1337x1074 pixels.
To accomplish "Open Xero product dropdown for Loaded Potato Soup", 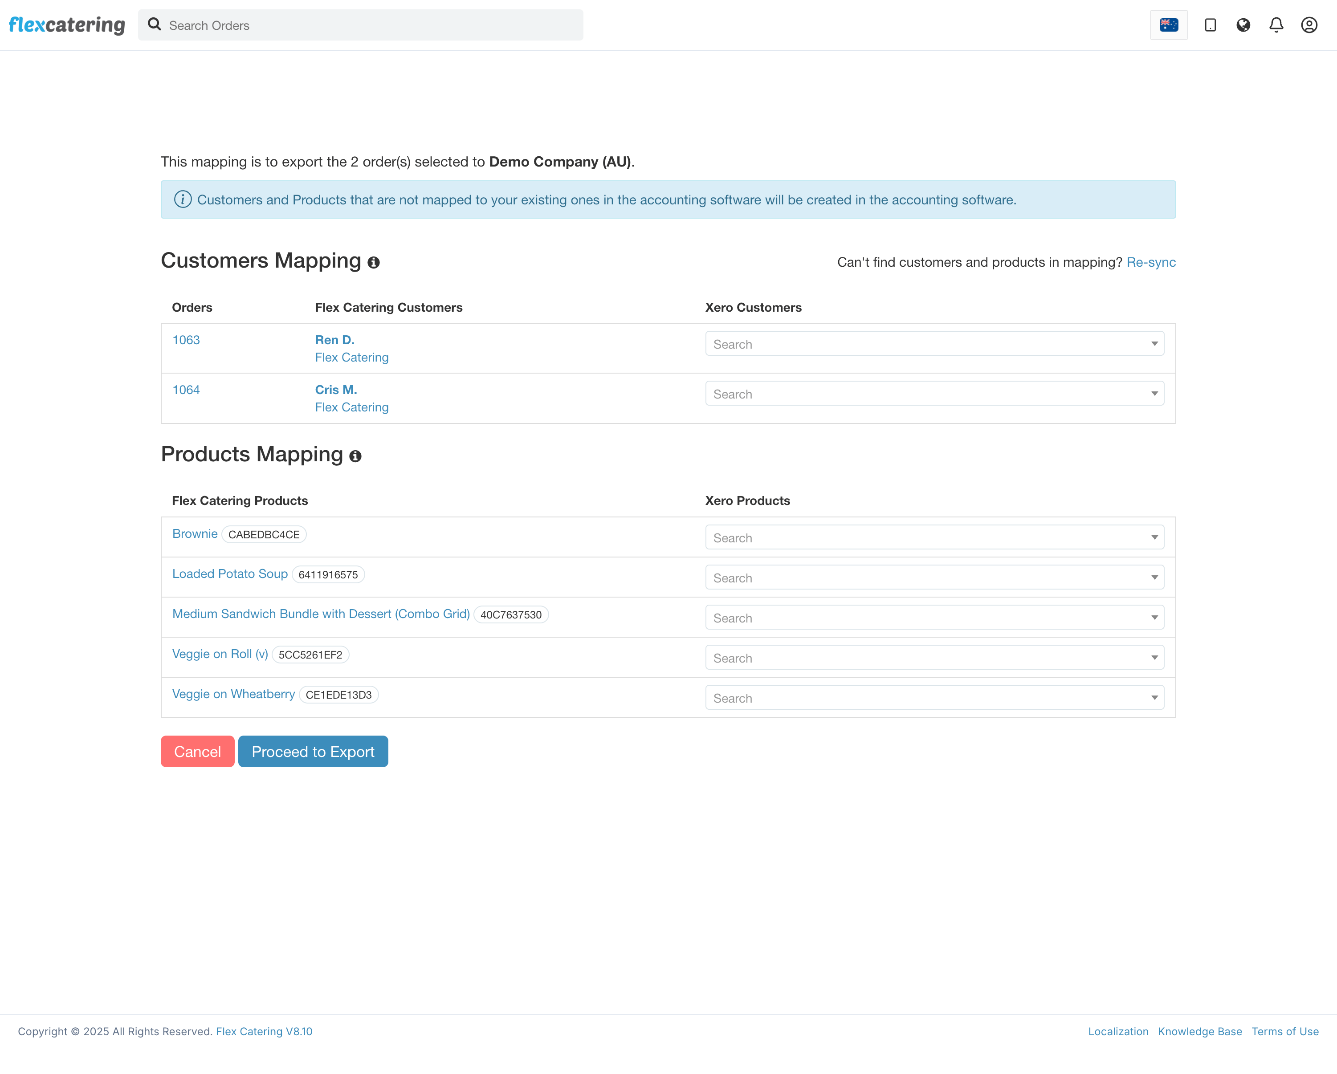I will coord(934,578).
